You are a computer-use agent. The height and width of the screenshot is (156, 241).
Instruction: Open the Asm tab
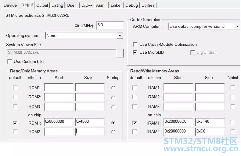100,5
